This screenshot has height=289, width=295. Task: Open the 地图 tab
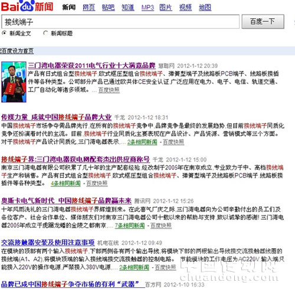pyautogui.click(x=205, y=8)
